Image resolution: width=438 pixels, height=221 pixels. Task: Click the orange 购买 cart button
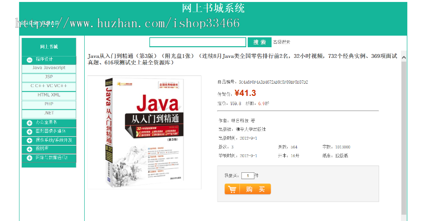tap(248, 189)
